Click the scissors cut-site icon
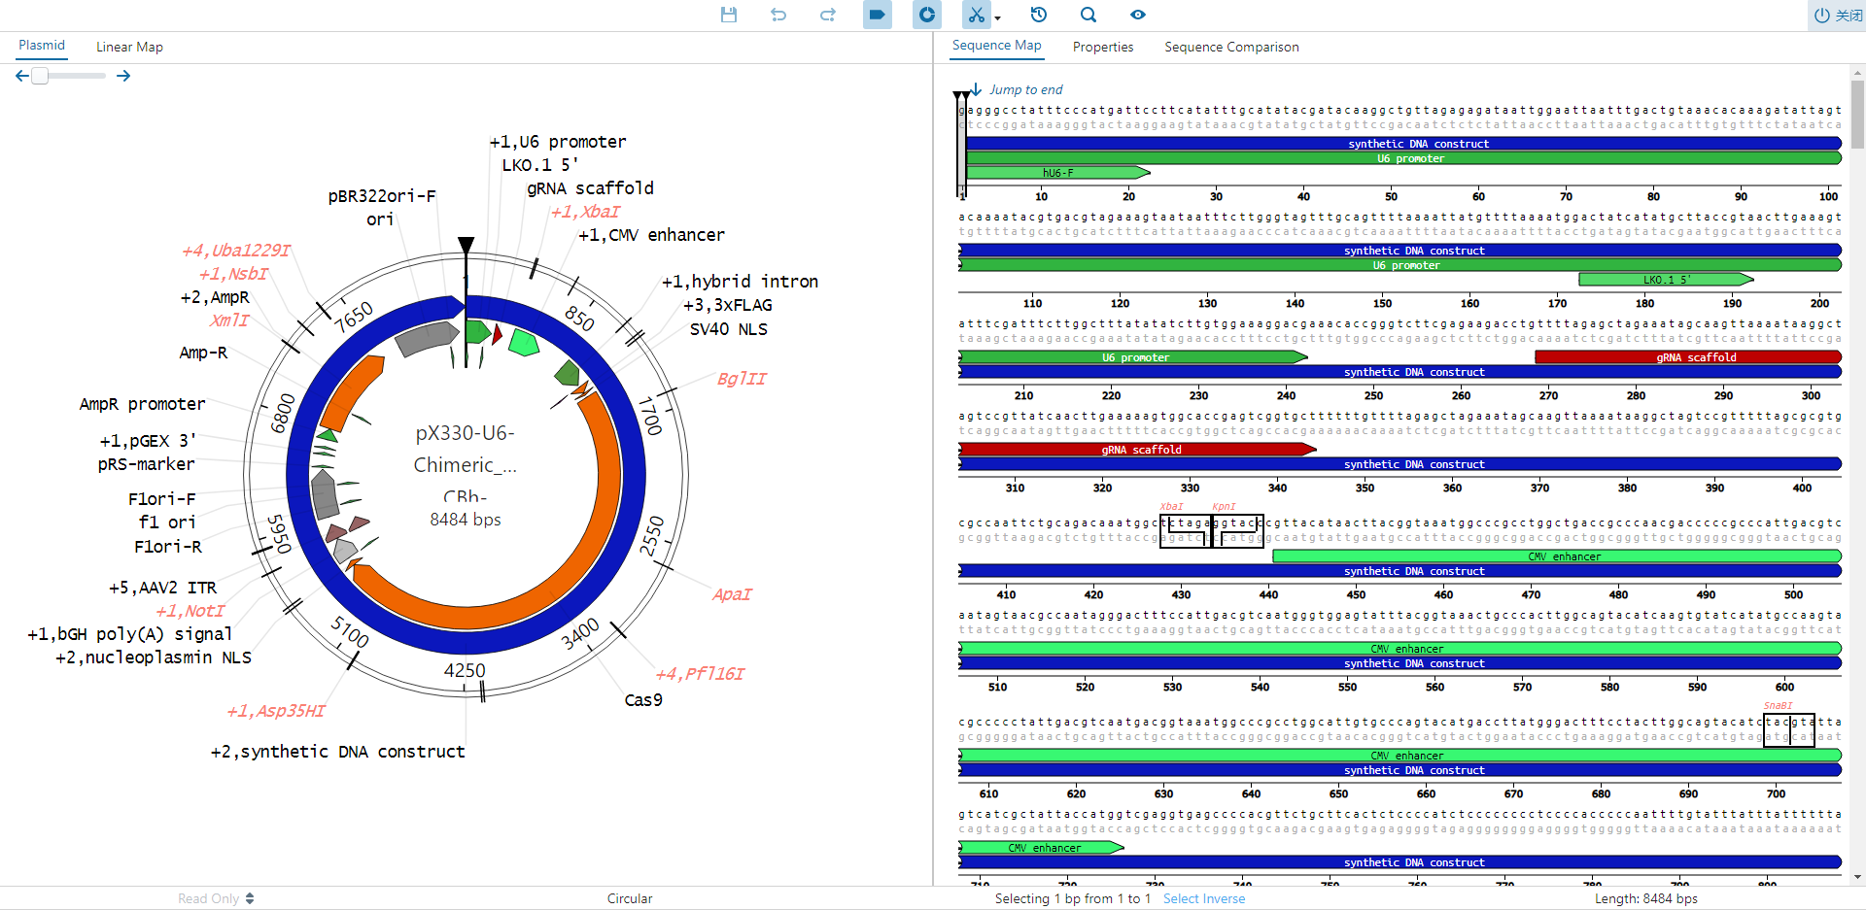This screenshot has width=1866, height=910. click(975, 15)
